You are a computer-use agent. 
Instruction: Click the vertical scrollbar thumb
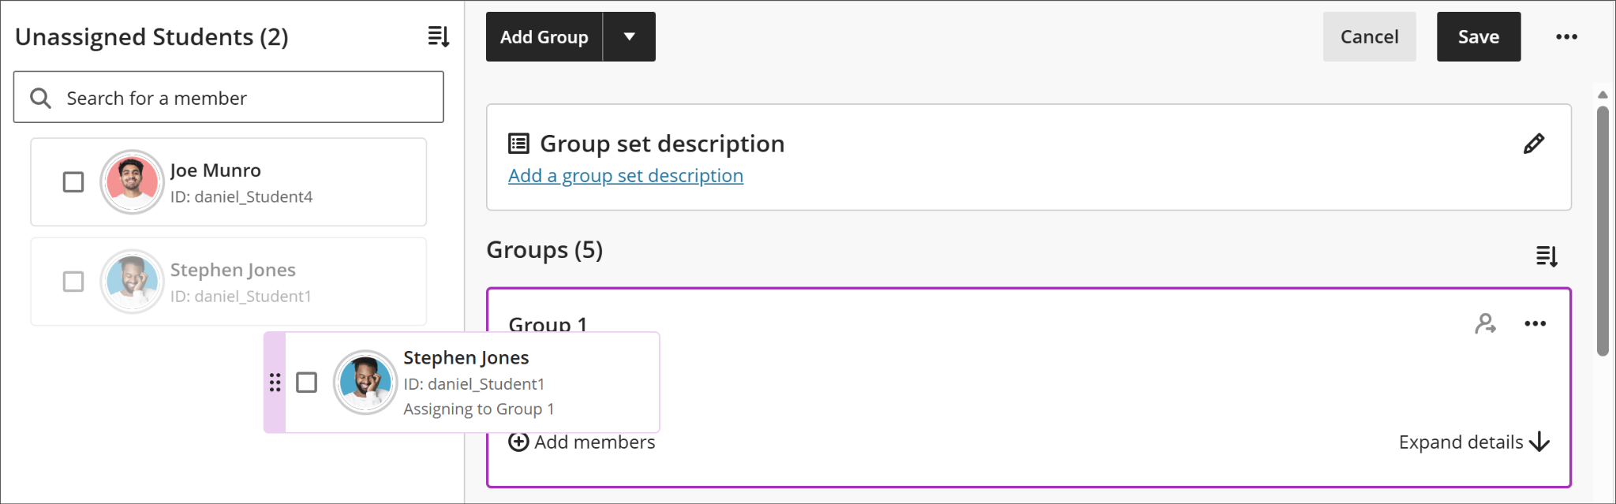[x=1603, y=231]
